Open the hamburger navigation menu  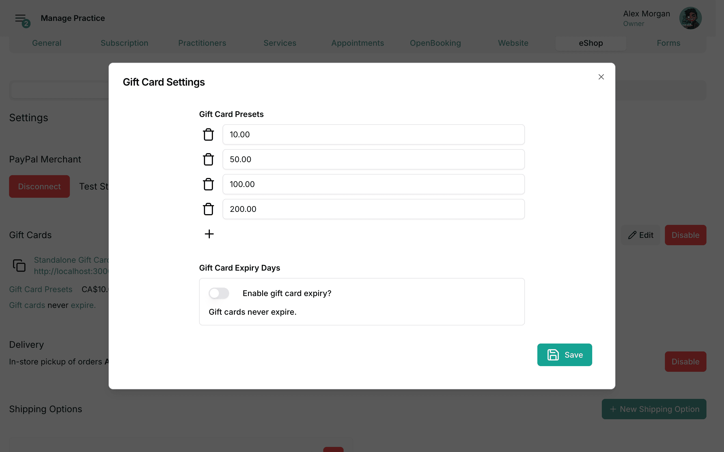[x=21, y=18]
